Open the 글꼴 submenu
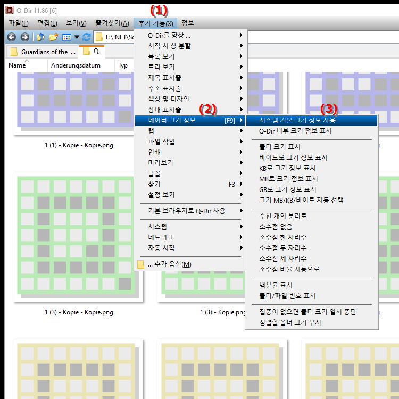This screenshot has height=399, width=399. tap(190, 173)
